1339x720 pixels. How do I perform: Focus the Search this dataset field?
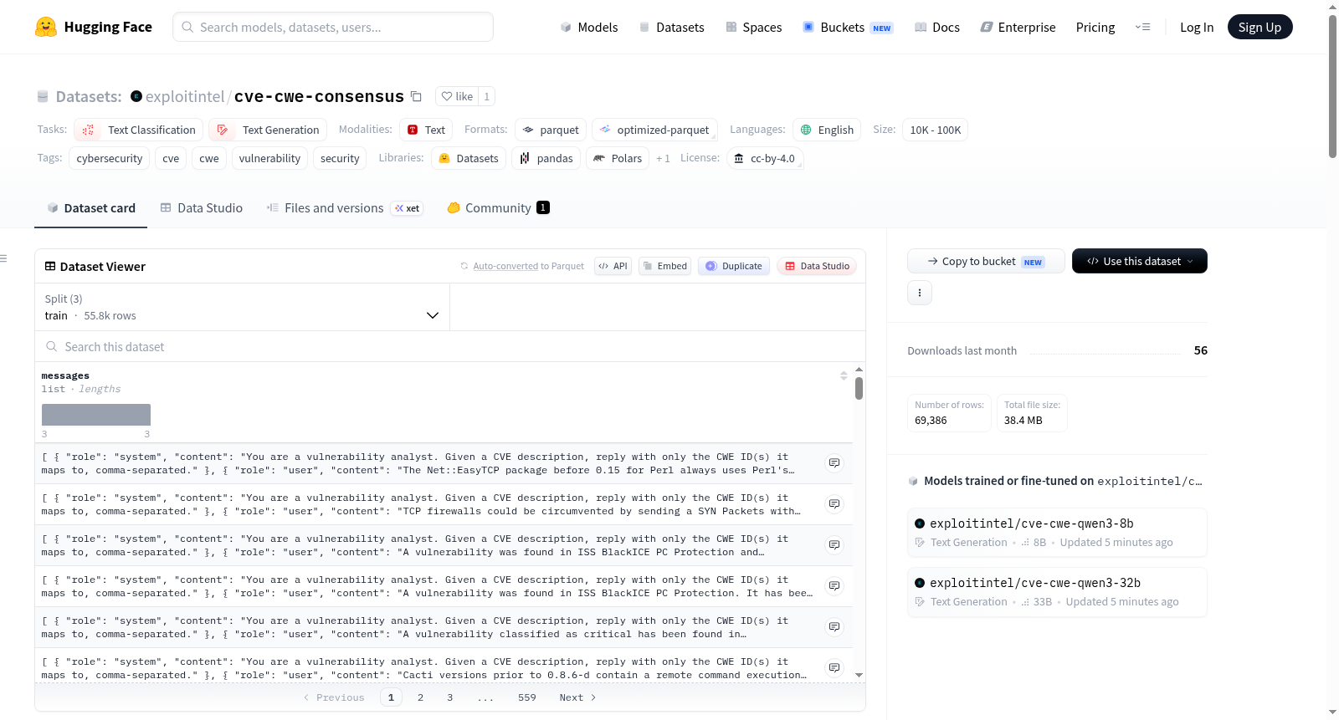450,346
